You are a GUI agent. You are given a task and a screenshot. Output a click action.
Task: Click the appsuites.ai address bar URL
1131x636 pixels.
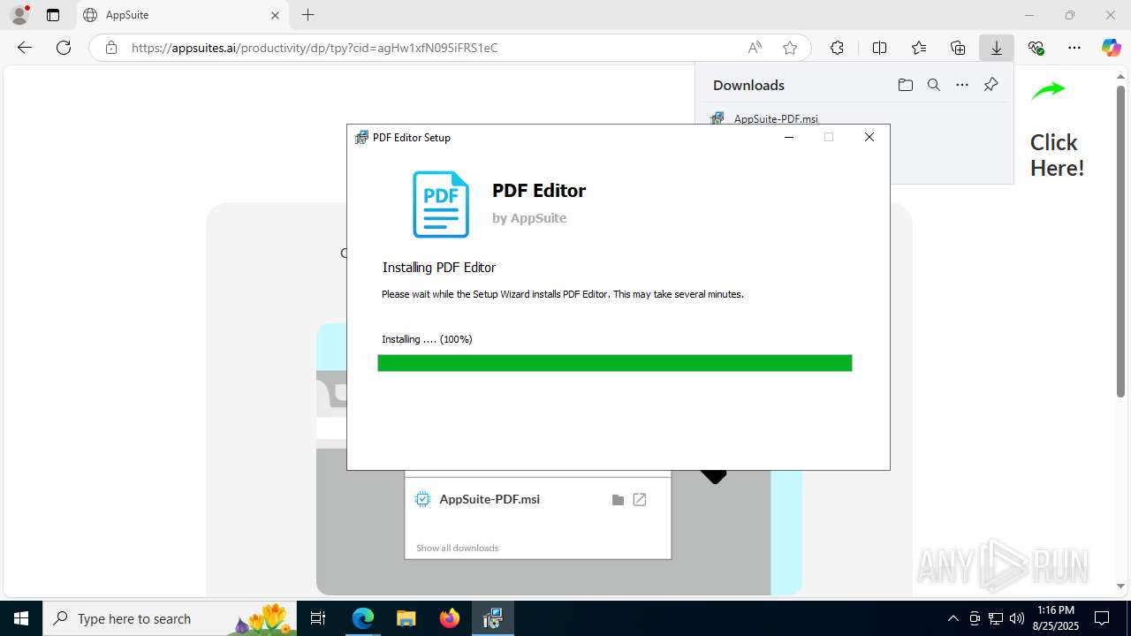[315, 48]
